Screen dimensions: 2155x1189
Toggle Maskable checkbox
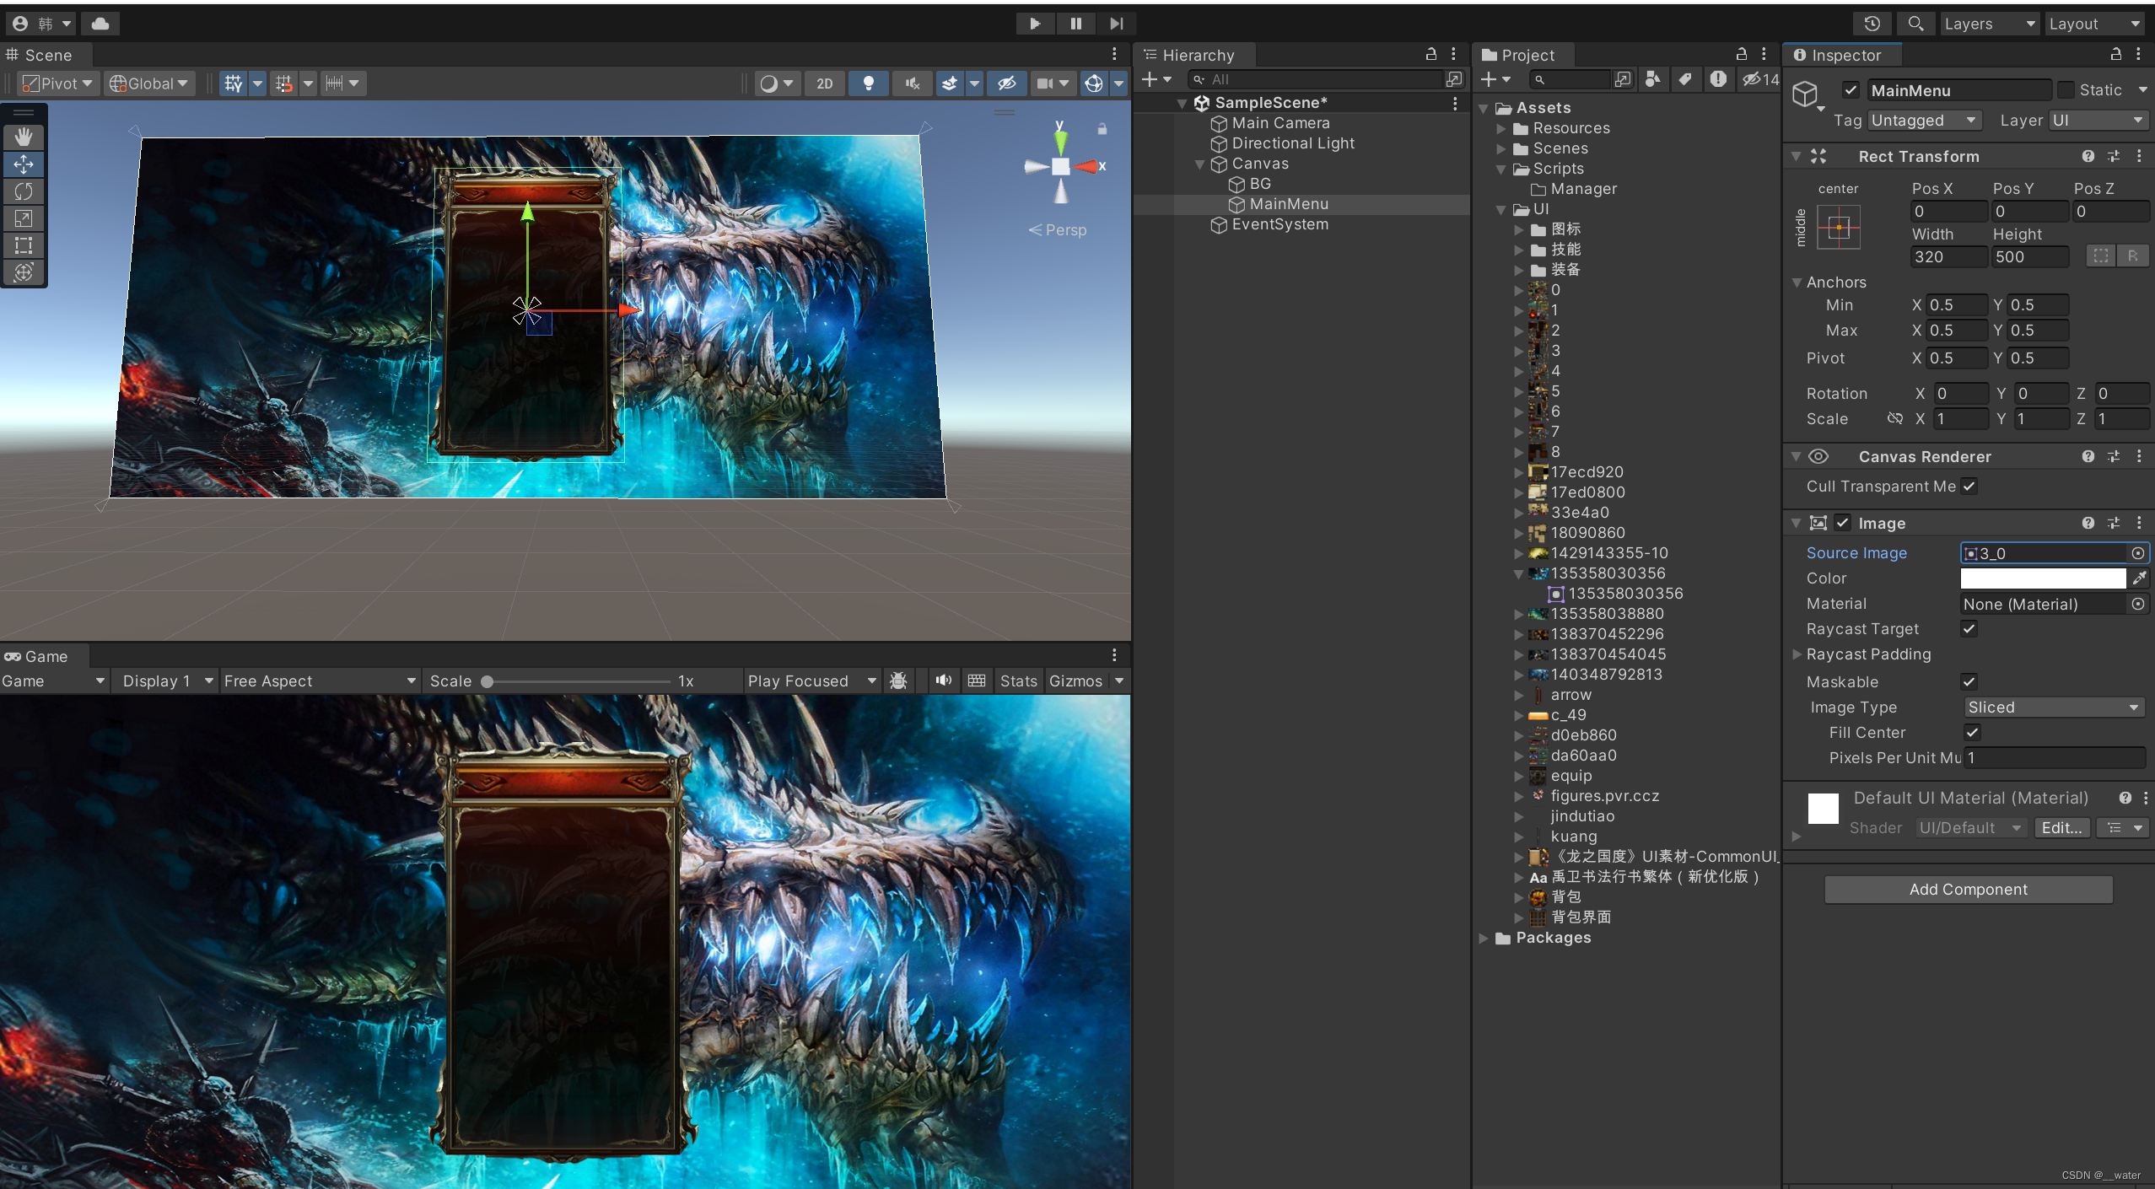[x=1969, y=681]
